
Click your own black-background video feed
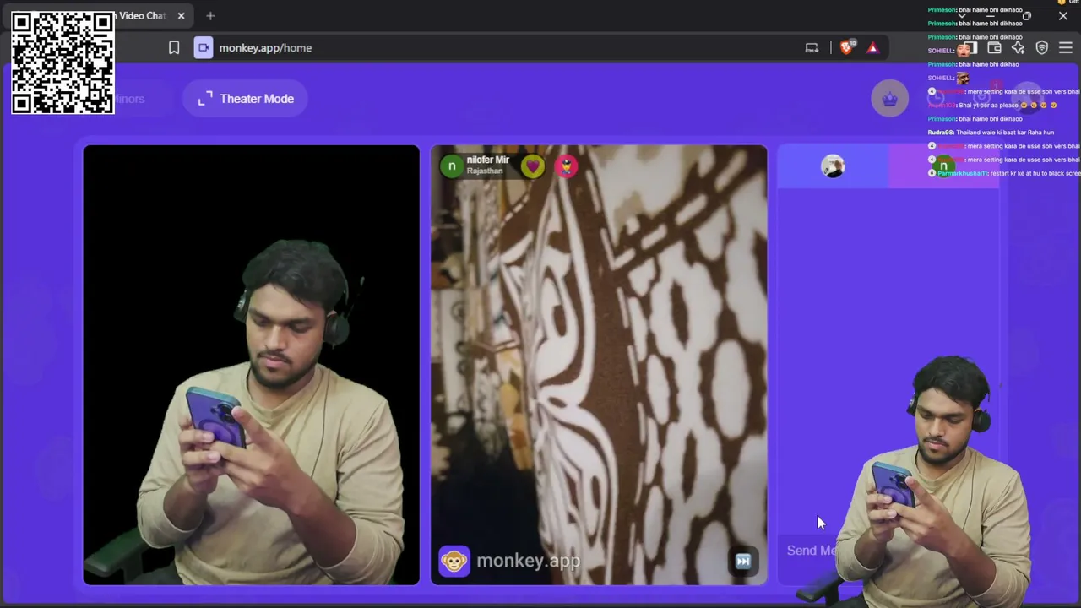coord(251,365)
